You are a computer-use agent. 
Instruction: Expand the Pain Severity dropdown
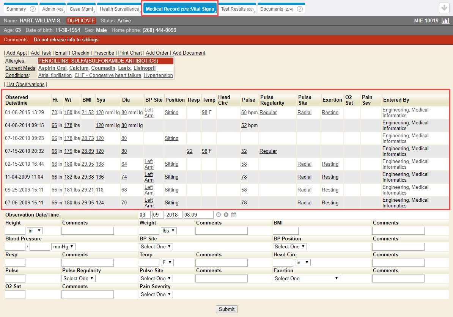coord(156,295)
